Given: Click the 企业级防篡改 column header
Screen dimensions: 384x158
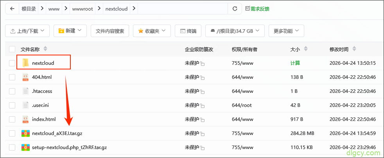Looking at the screenshot, I should pyautogui.click(x=199, y=49).
